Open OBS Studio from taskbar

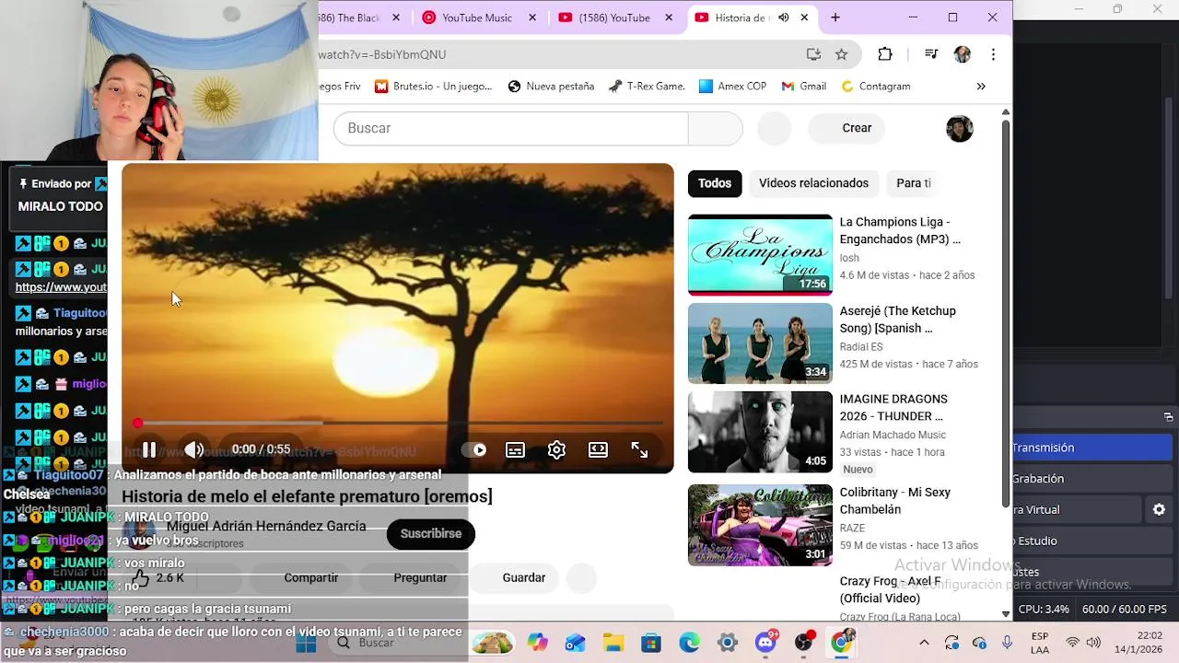click(803, 643)
